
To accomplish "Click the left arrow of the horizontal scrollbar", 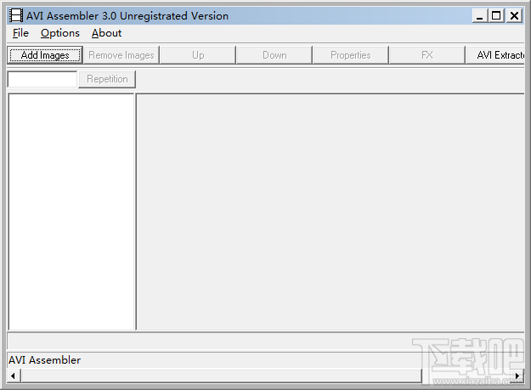I will (x=14, y=376).
